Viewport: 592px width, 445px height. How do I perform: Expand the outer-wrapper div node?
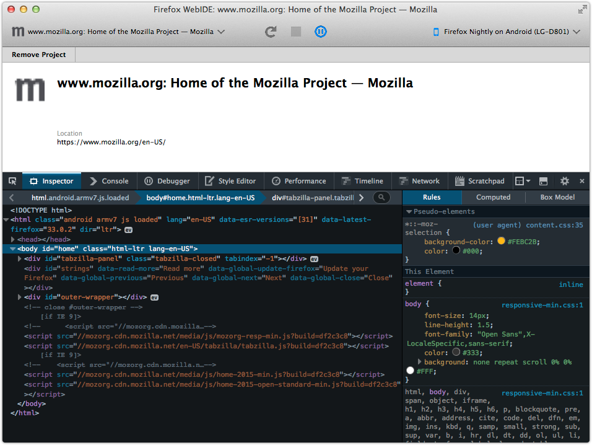click(20, 297)
